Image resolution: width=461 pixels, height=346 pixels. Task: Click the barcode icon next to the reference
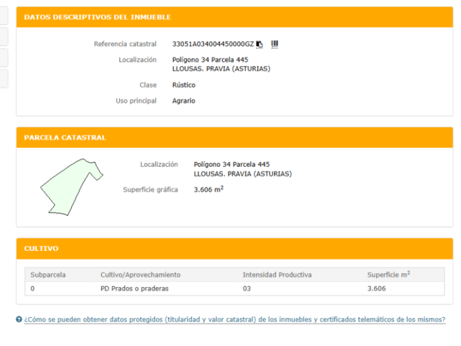coord(274,44)
